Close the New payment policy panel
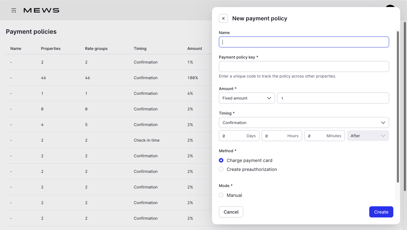The width and height of the screenshot is (407, 230). click(x=223, y=18)
